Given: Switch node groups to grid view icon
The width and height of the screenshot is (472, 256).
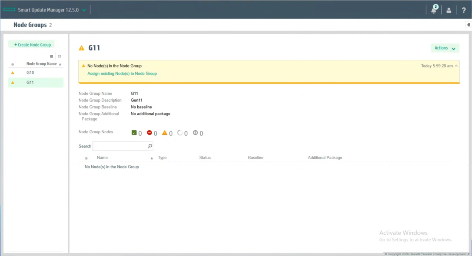Looking at the screenshot, I should pos(59,56).
